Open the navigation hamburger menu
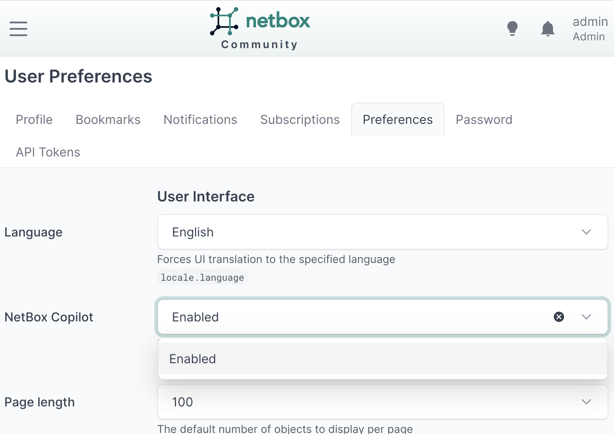Viewport: 614px width, 434px height. pyautogui.click(x=18, y=29)
